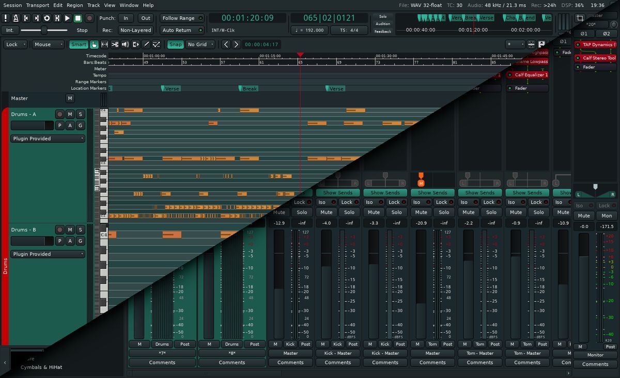This screenshot has width=620, height=378.
Task: Click the Break location marker
Action: coord(248,88)
